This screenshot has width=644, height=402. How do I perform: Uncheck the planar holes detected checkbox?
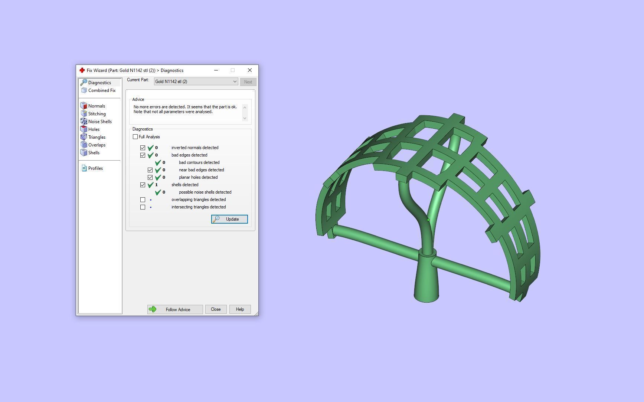pos(150,177)
